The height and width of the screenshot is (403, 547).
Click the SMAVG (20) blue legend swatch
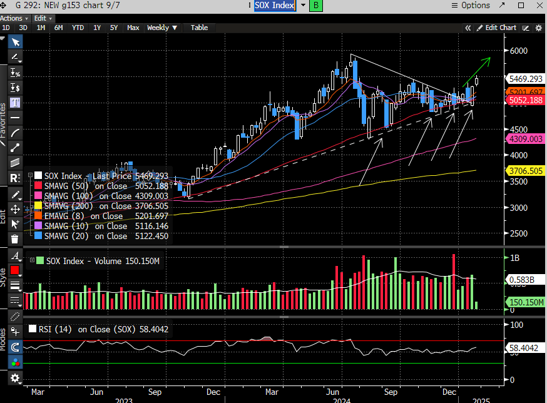38,236
